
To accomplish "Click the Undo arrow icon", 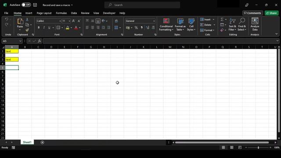I will point(7,19).
